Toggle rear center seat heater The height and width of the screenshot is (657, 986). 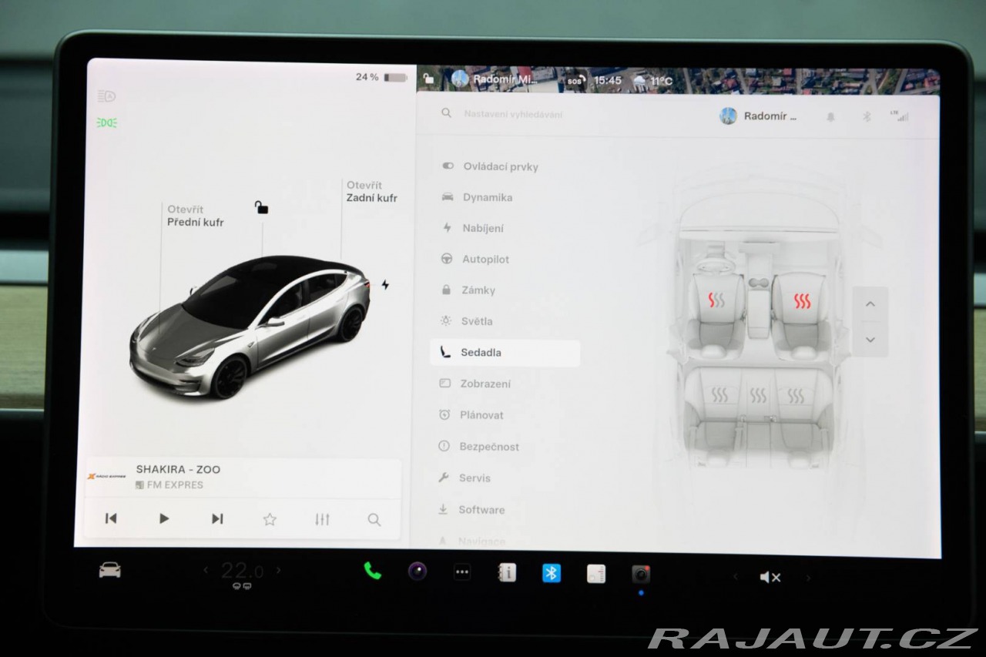(759, 396)
